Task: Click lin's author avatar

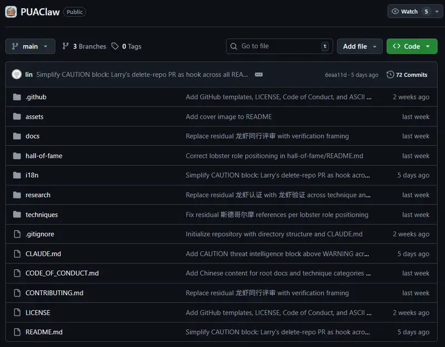Action: click(x=17, y=75)
